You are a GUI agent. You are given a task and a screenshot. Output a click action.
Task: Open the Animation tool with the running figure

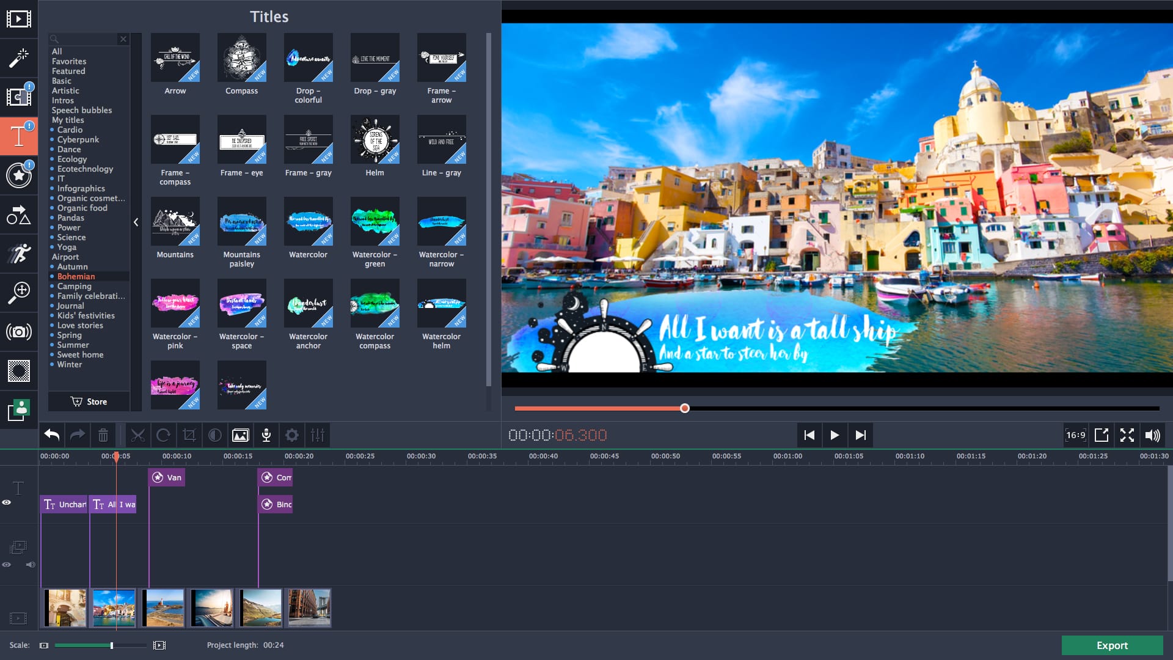(x=19, y=253)
